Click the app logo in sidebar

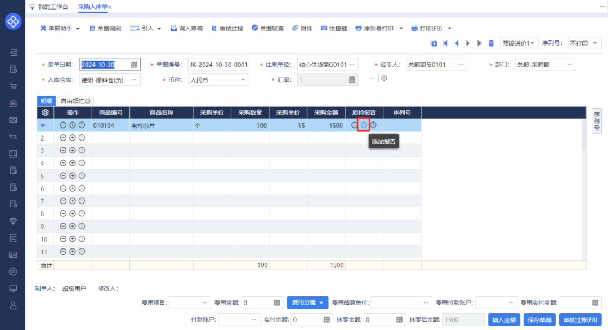point(13,21)
